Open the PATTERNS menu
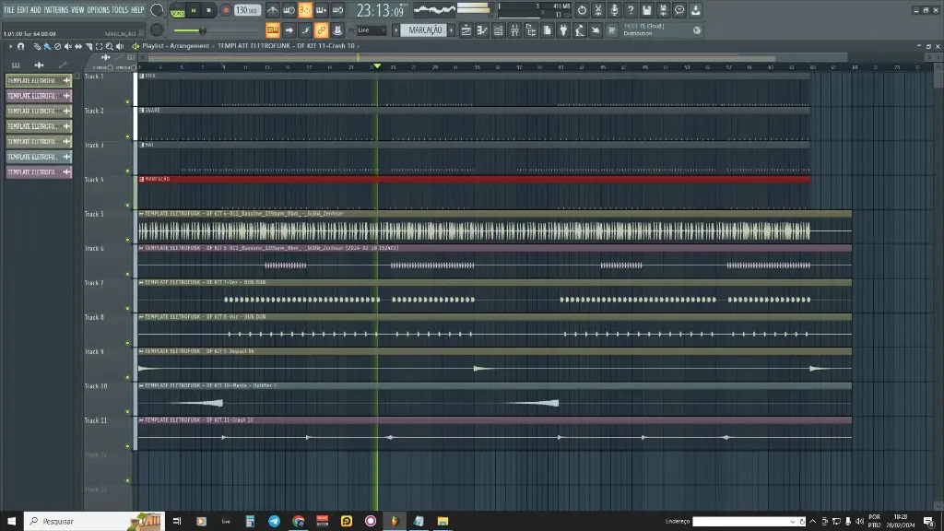 (x=56, y=9)
